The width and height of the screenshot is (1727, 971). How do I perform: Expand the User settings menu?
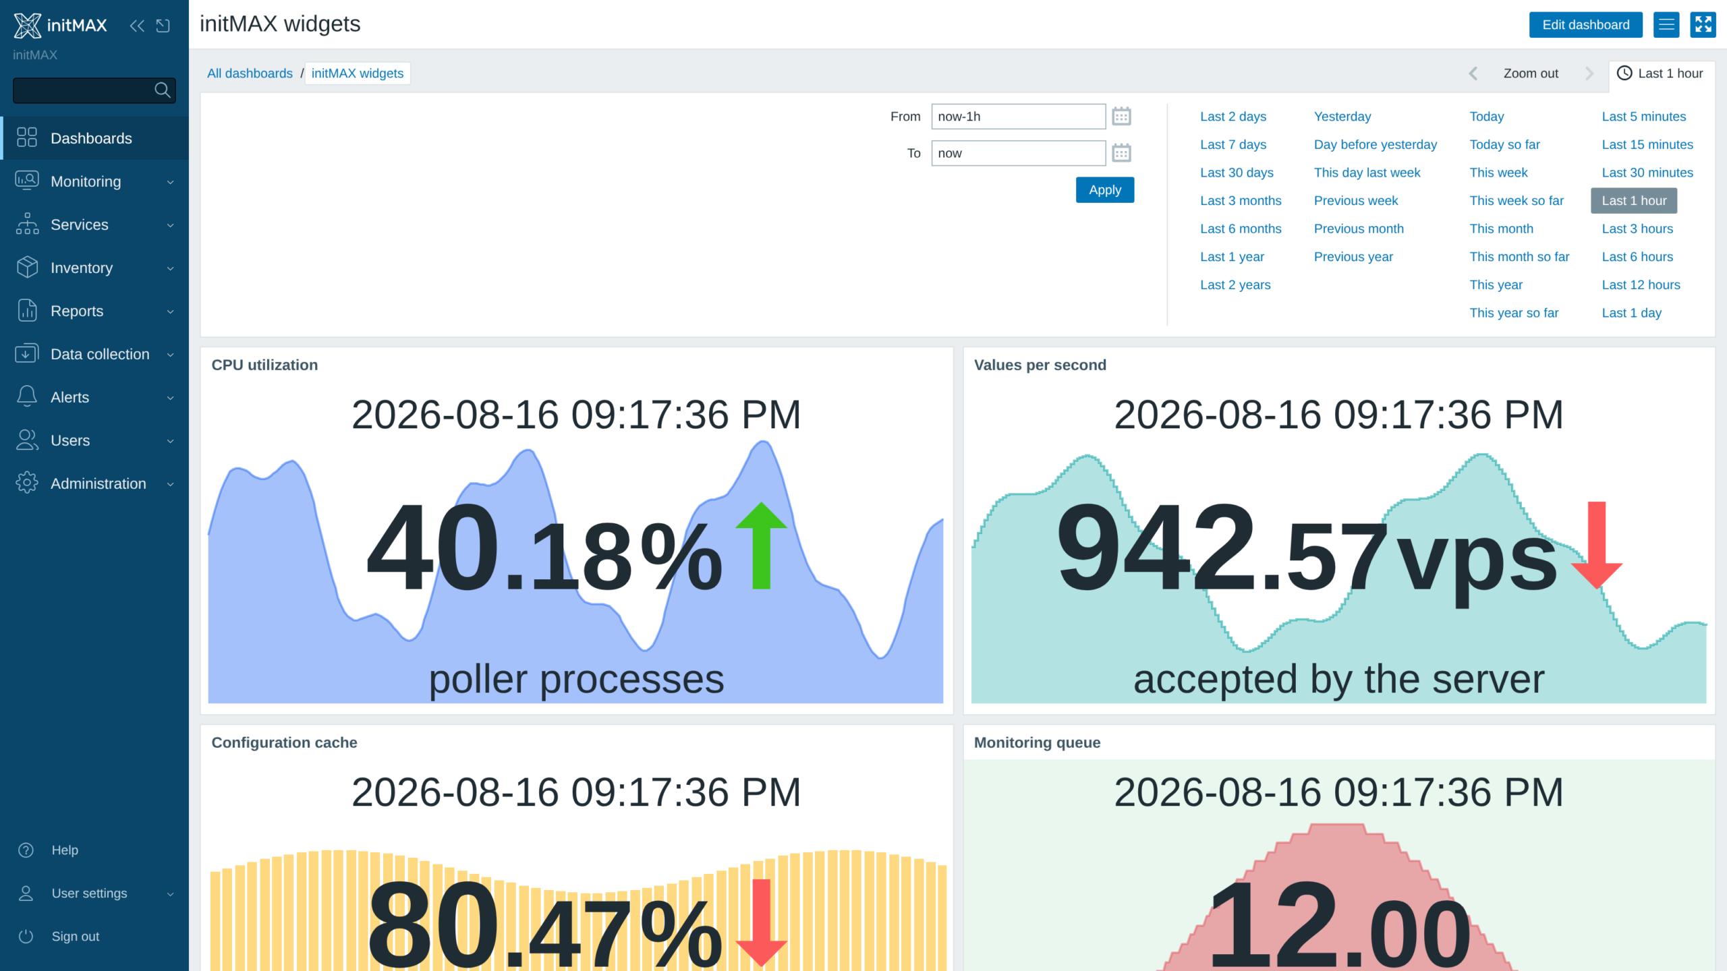[x=94, y=893]
